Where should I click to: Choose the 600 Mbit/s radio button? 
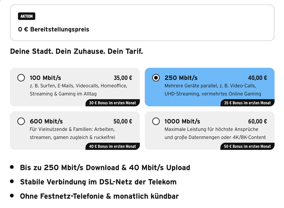tap(21, 121)
